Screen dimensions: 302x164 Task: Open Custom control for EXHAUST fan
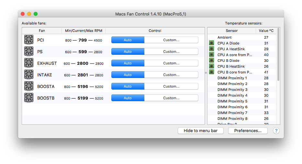click(171, 63)
